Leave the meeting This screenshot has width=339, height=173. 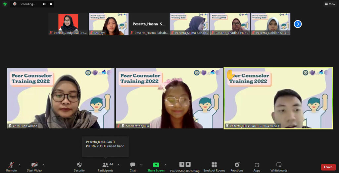click(328, 167)
